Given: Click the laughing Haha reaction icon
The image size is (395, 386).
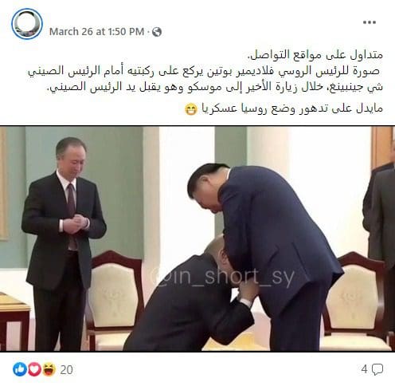Looking at the screenshot, I should point(49,369).
